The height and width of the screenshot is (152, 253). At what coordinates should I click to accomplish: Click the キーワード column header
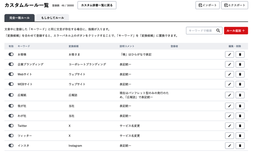[24, 46]
